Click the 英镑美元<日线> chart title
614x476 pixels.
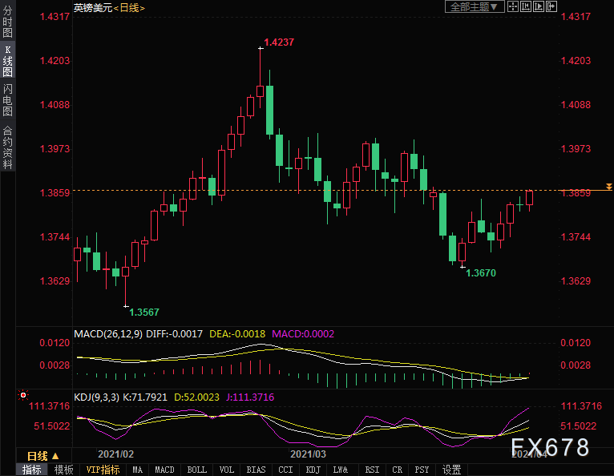tap(109, 8)
